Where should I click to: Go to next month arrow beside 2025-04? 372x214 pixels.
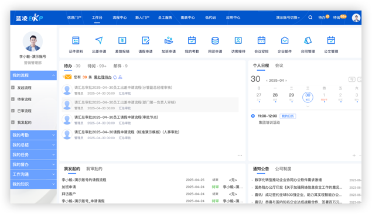pyautogui.click(x=286, y=81)
